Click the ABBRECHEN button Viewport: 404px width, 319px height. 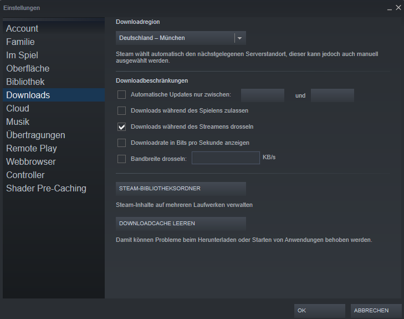point(376,311)
